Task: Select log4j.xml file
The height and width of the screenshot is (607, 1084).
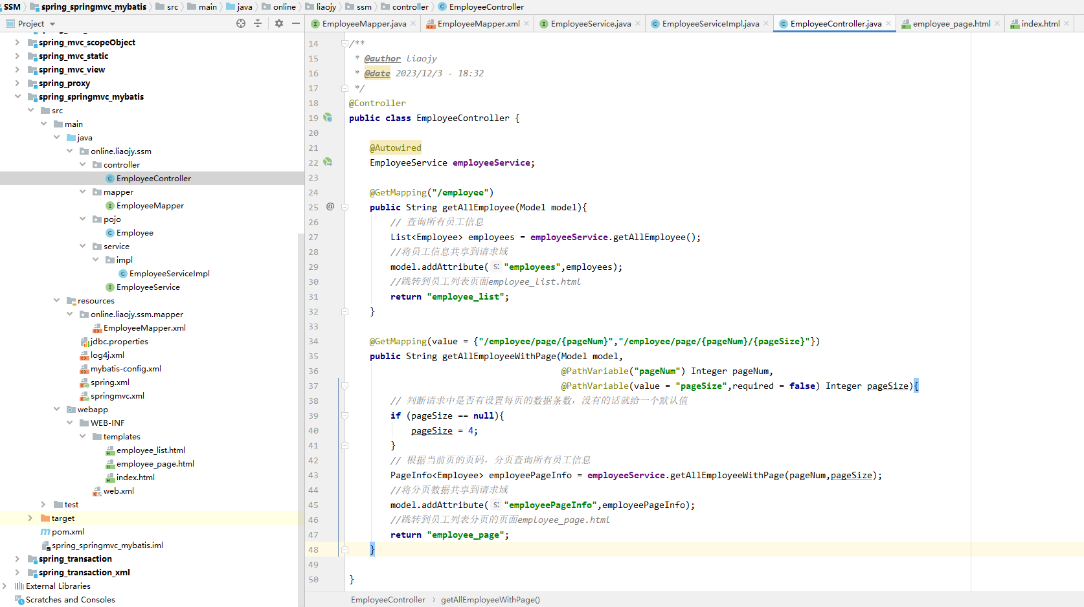Action: point(107,355)
